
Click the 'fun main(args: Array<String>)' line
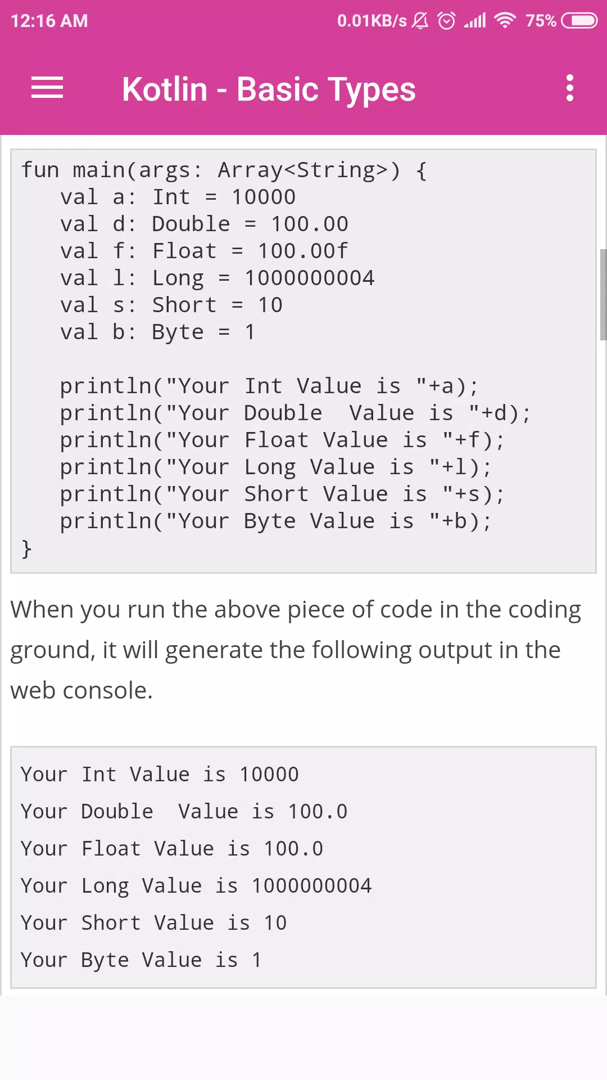tap(224, 170)
